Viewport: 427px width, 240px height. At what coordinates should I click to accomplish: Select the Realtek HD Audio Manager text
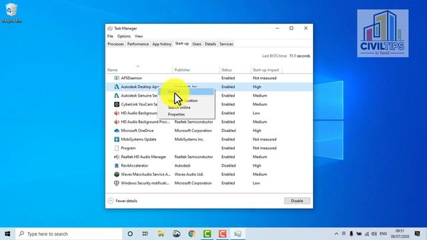(143, 157)
